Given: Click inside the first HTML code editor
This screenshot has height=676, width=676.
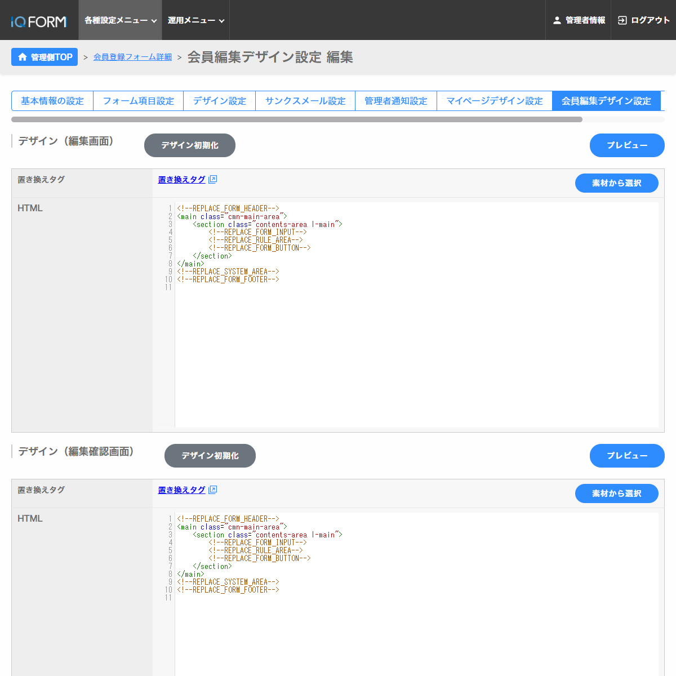Looking at the screenshot, I should coord(416,338).
